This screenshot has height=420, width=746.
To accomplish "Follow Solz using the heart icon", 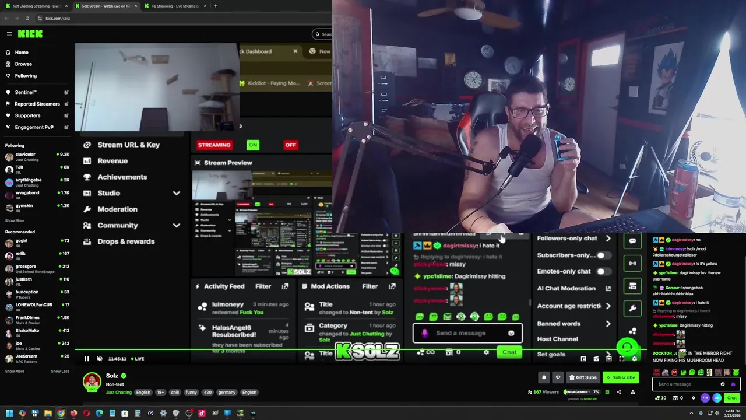I will click(x=558, y=377).
